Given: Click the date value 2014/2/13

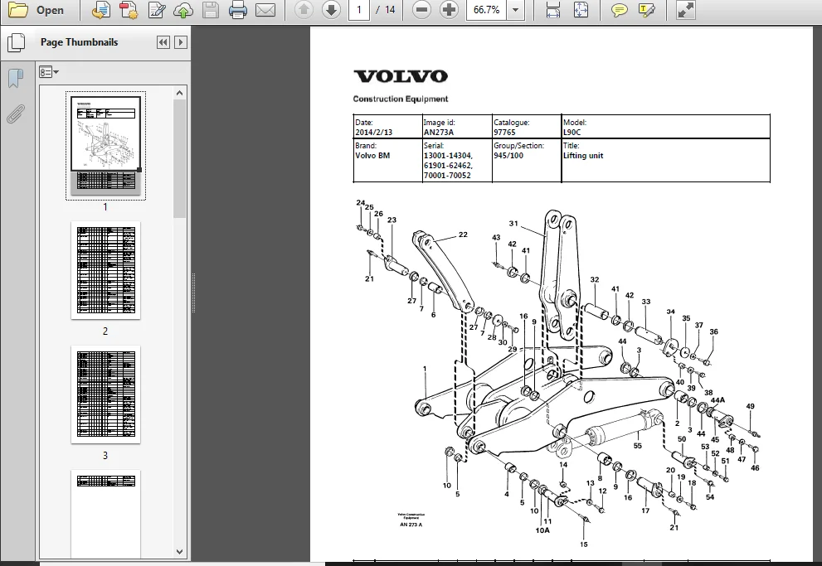Looking at the screenshot, I should click(374, 133).
